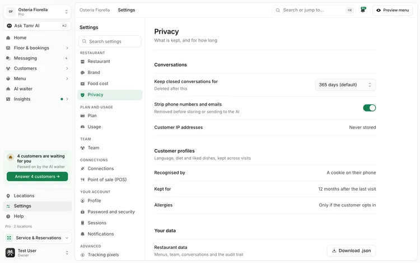
Task: Click the Messaging chat icon
Action: (8, 58)
